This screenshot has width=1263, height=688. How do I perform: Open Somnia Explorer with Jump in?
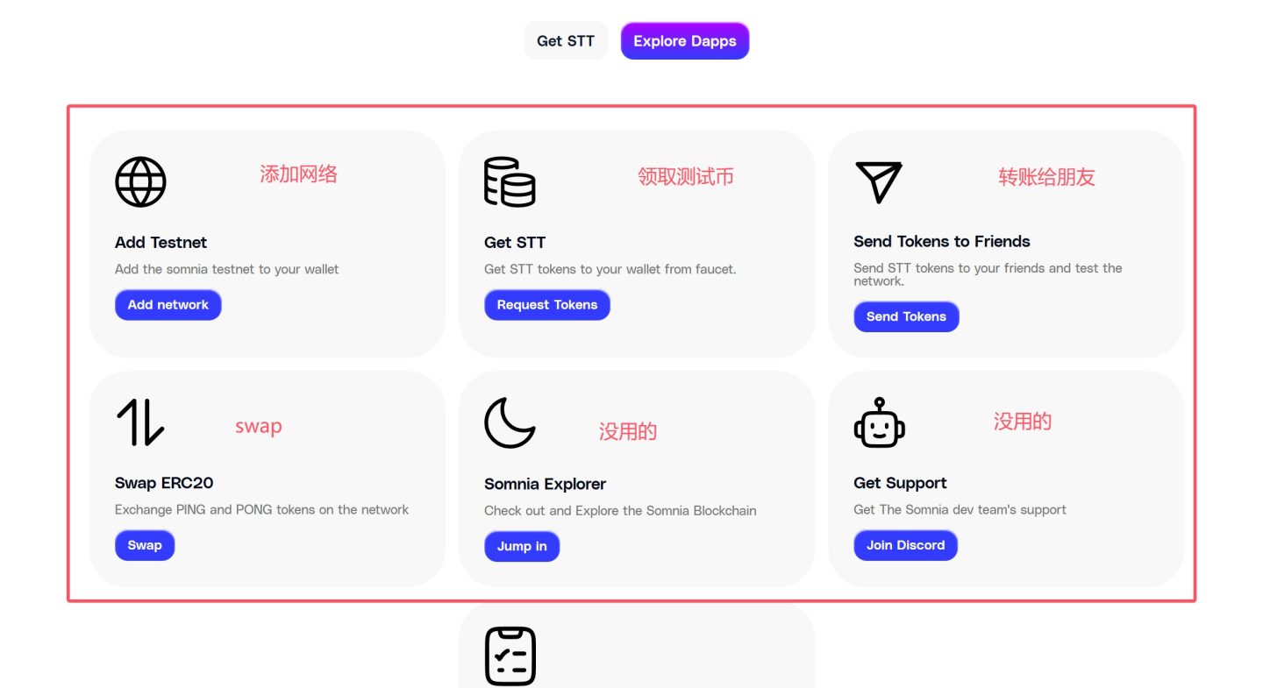(522, 546)
